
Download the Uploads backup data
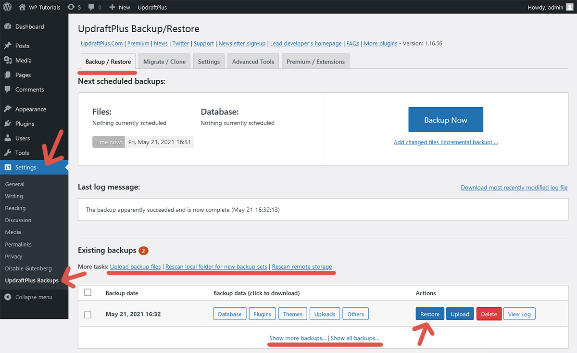click(325, 314)
